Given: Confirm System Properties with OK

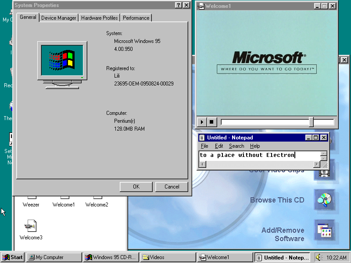Looking at the screenshot, I should [136, 187].
